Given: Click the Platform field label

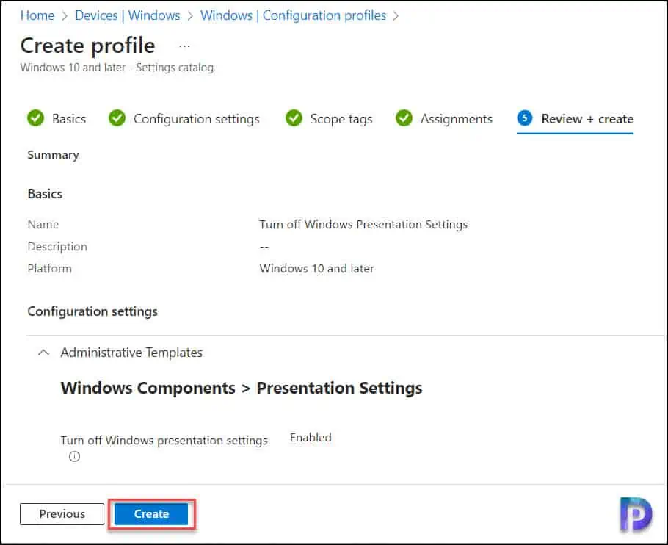Looking at the screenshot, I should click(x=49, y=268).
